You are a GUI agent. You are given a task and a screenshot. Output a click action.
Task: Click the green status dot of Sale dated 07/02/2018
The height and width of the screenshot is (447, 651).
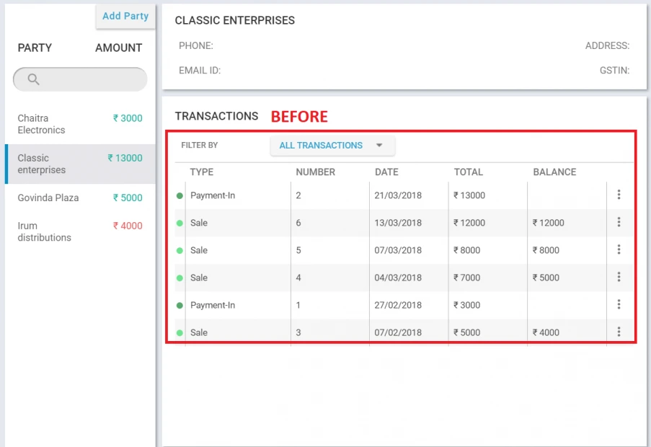tap(180, 332)
